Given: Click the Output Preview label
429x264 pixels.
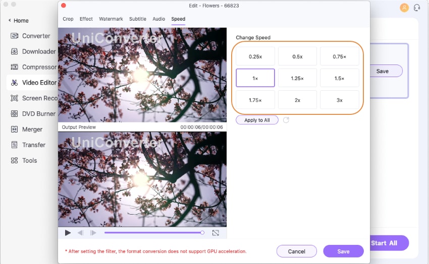Looking at the screenshot, I should pyautogui.click(x=79, y=127).
